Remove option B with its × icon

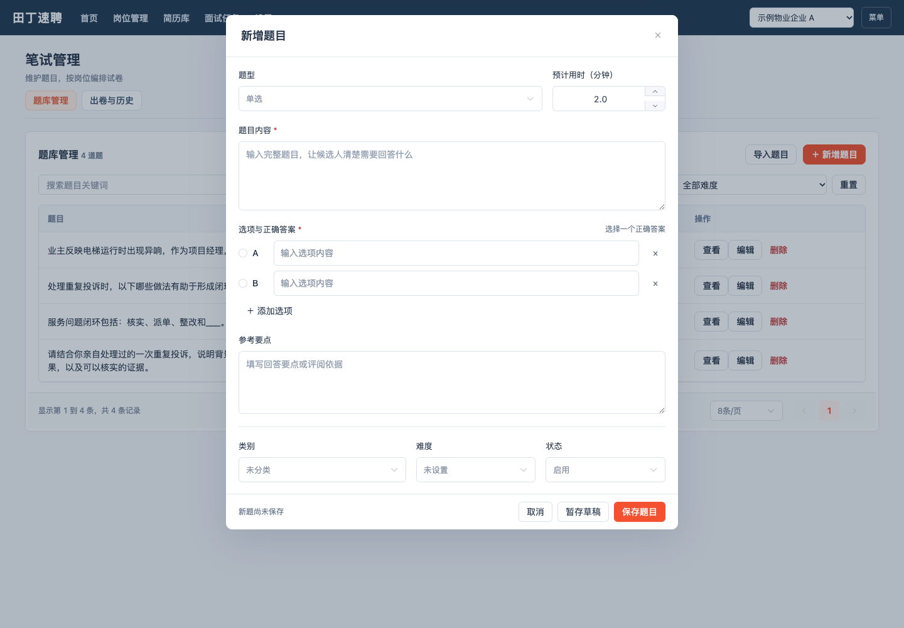point(655,284)
